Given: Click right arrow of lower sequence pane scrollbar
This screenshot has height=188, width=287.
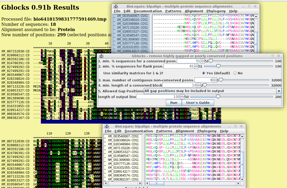Looking at the screenshot, I should (238, 183).
